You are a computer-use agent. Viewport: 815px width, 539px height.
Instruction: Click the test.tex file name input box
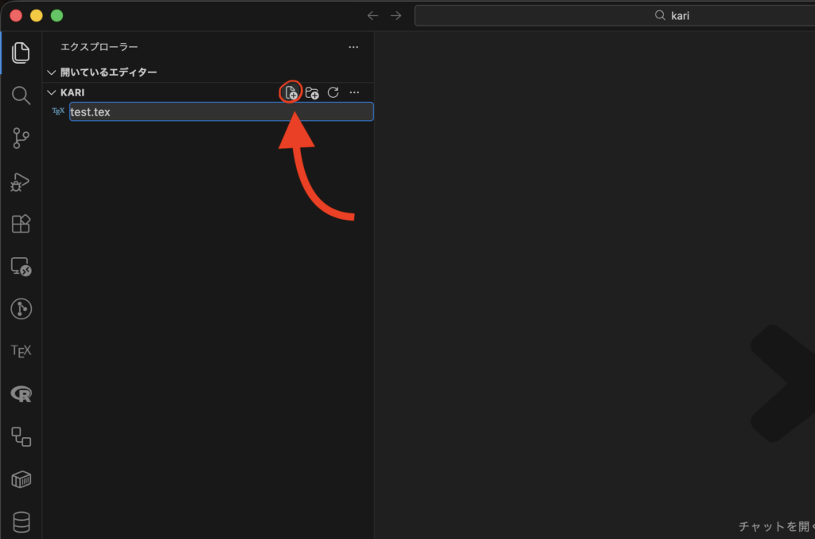pyautogui.click(x=220, y=112)
